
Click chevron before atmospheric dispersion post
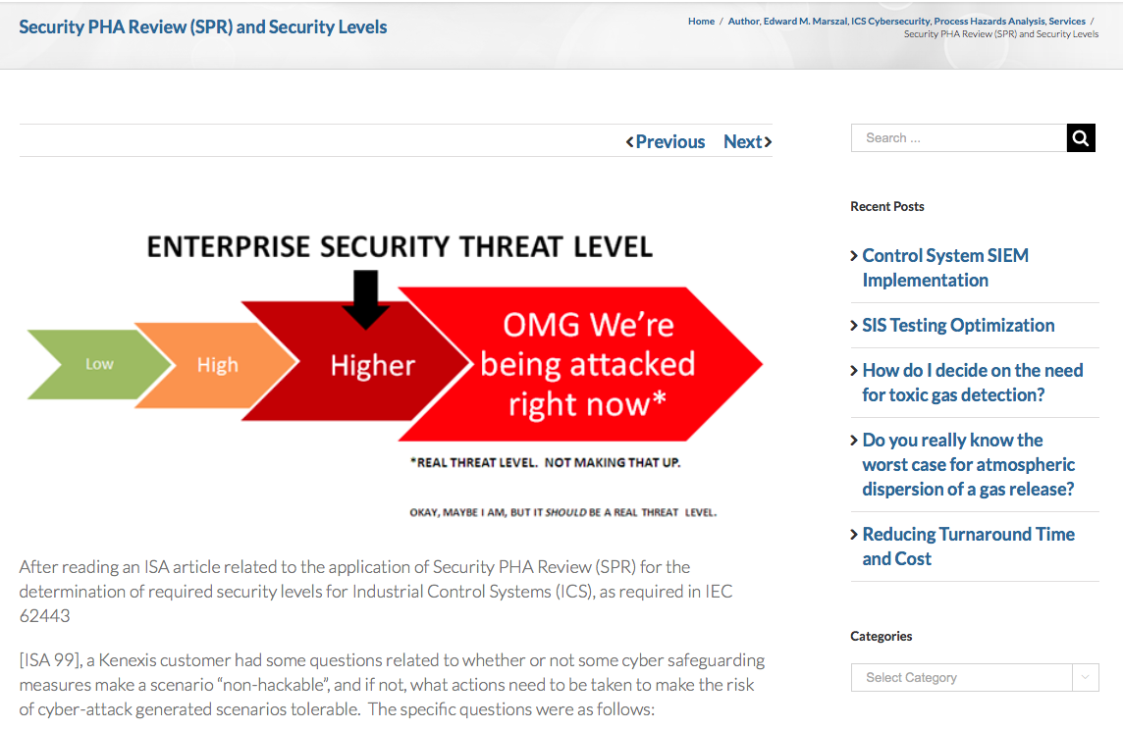click(x=854, y=441)
